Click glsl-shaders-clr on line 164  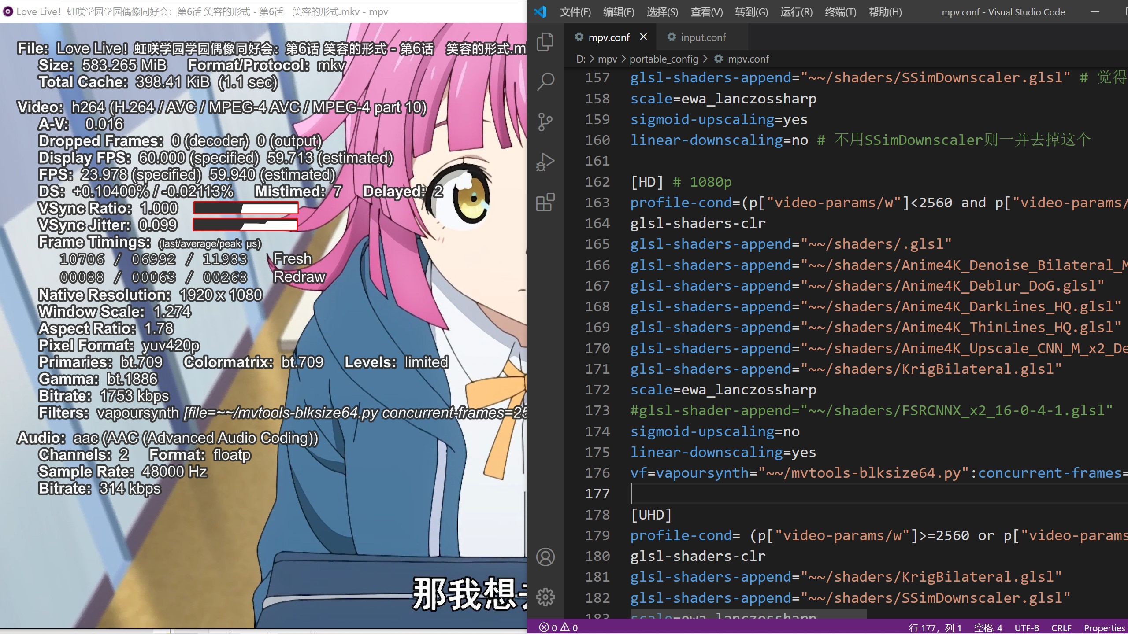[698, 223]
